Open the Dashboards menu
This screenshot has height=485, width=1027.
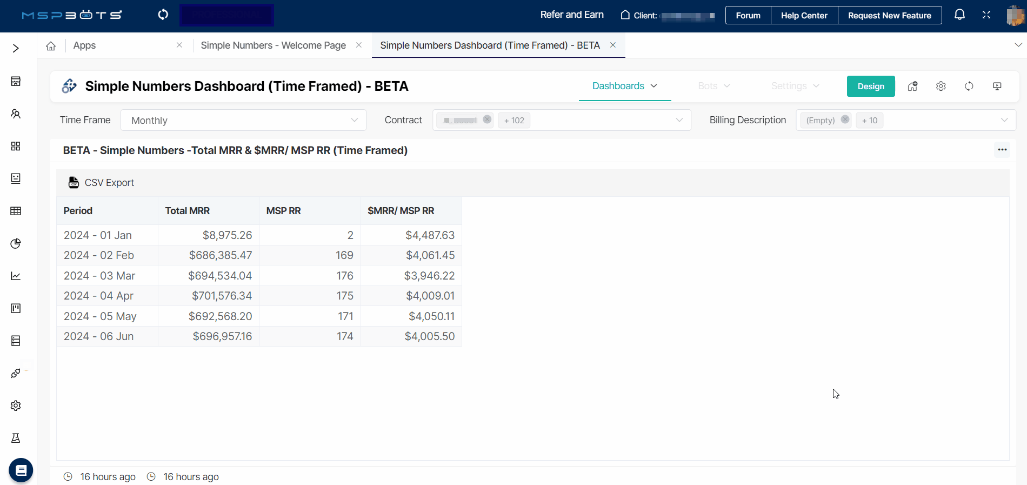tap(624, 86)
